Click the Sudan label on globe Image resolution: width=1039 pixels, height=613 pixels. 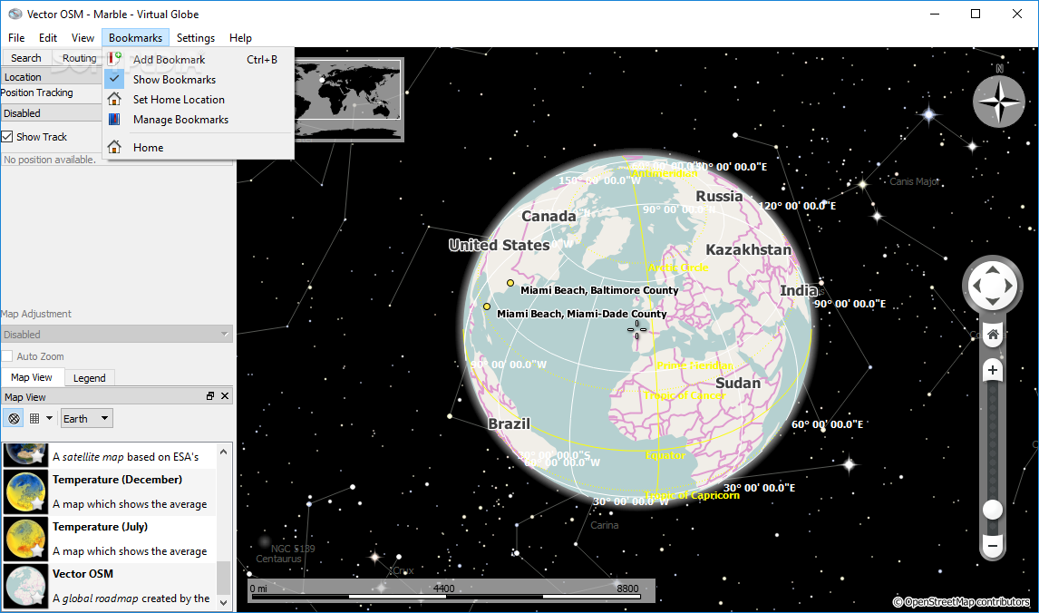pyautogui.click(x=737, y=383)
